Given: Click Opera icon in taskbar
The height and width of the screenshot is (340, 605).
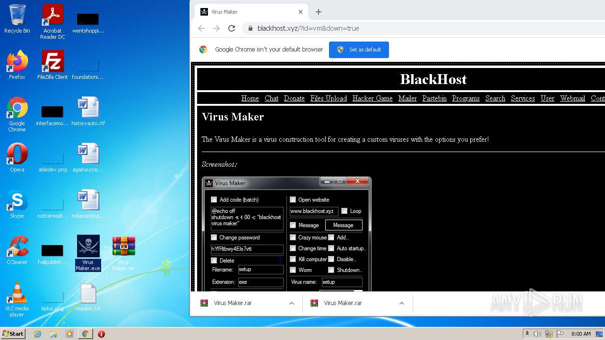Looking at the screenshot, I should pyautogui.click(x=101, y=334).
